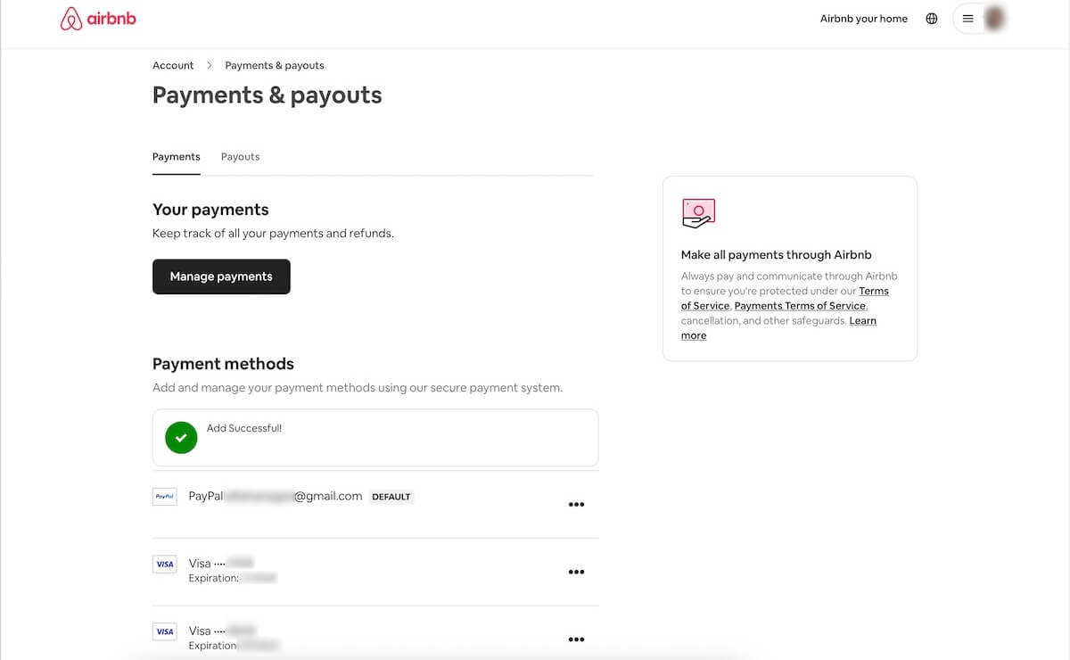Viewport: 1070px width, 660px height.
Task: Click Airbnb your home
Action: click(863, 18)
